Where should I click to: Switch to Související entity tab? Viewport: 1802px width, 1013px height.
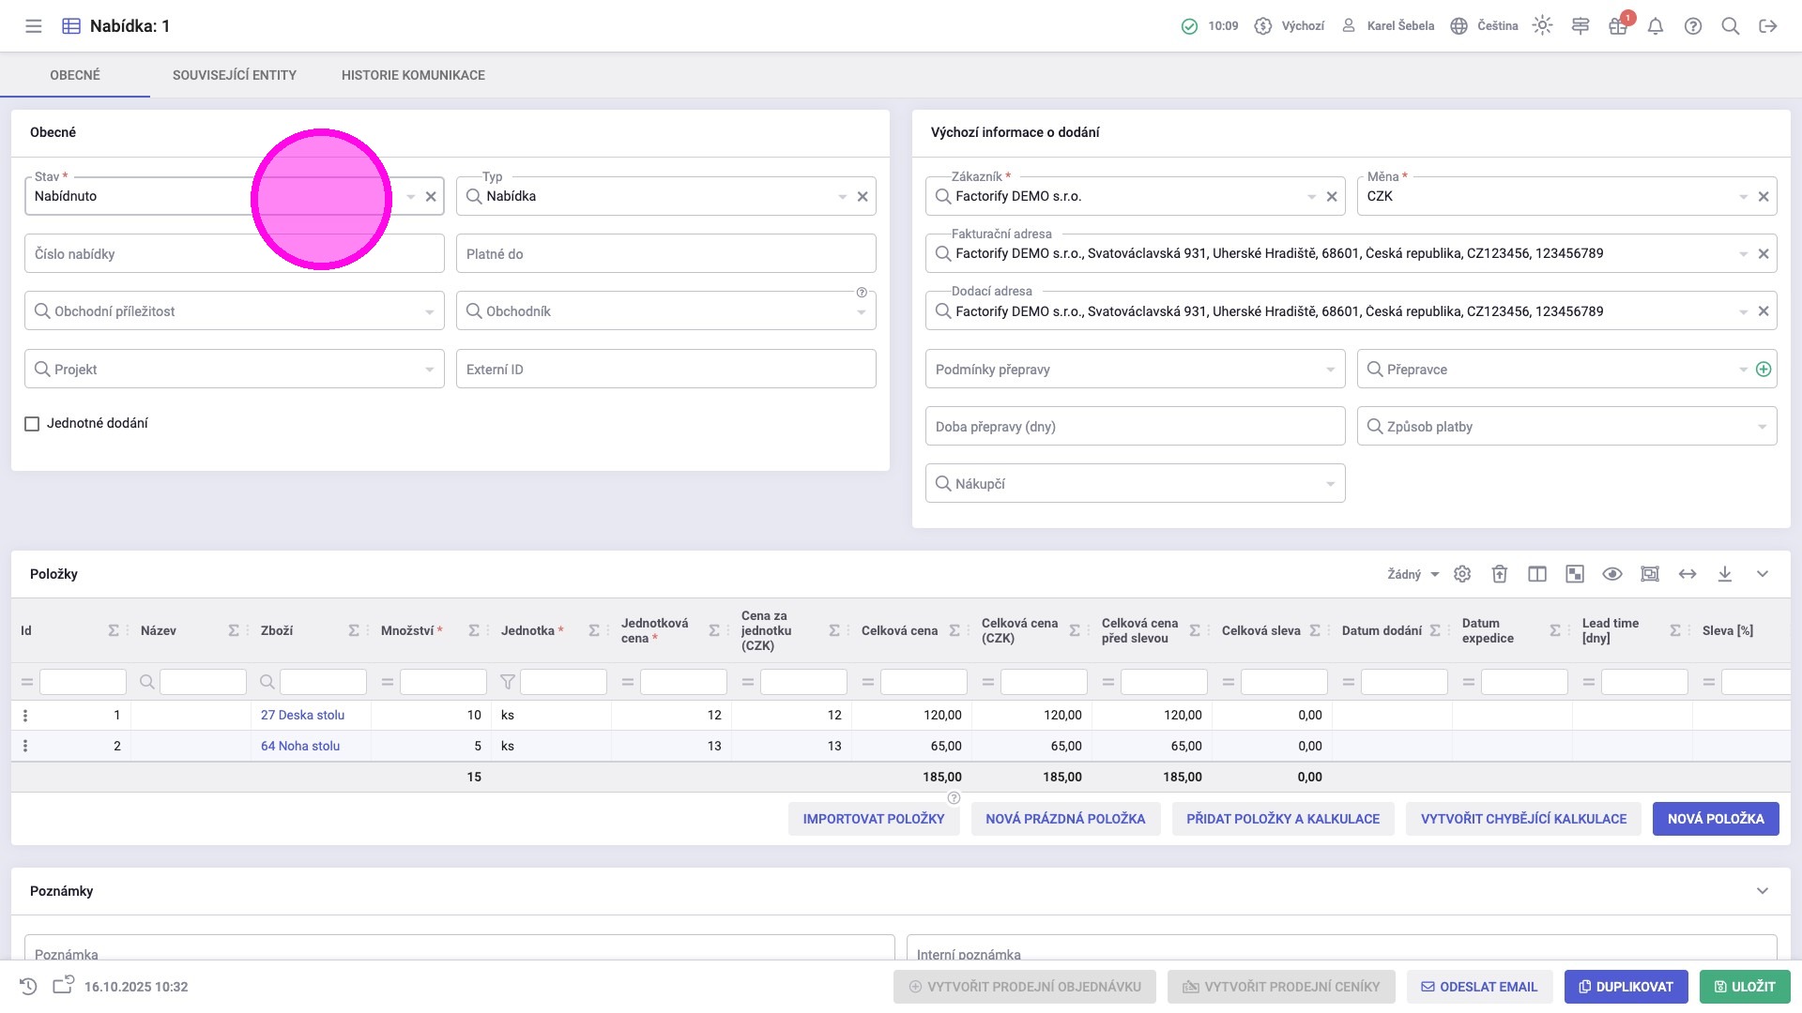tap(235, 75)
